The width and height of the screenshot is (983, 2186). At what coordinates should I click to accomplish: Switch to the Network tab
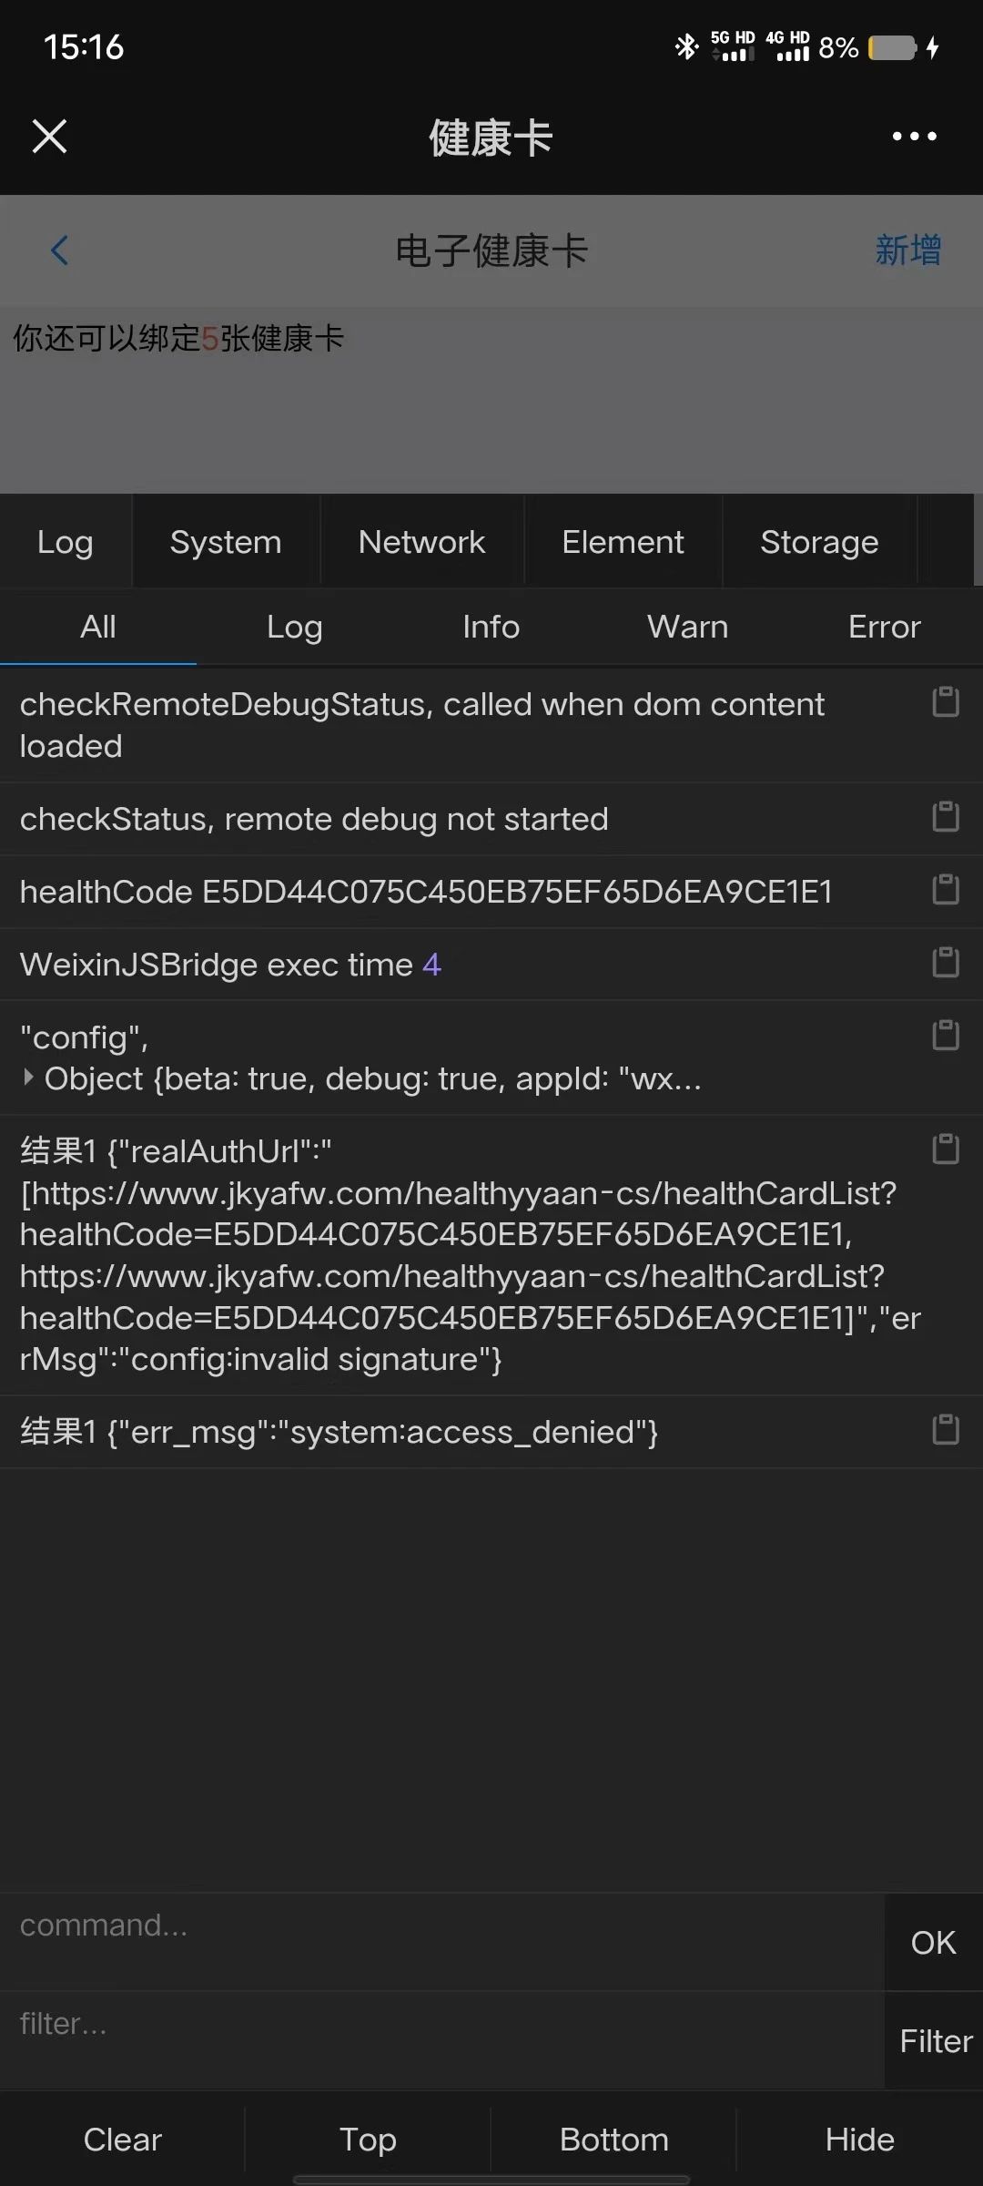(421, 542)
